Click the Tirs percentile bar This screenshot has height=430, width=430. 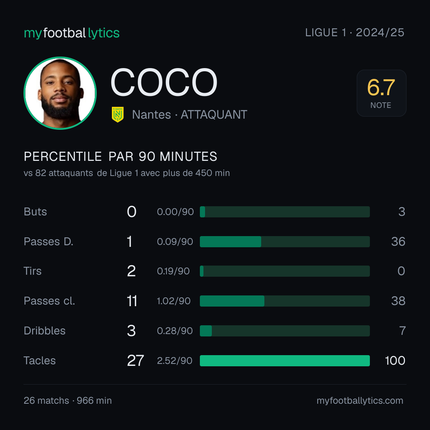click(285, 271)
